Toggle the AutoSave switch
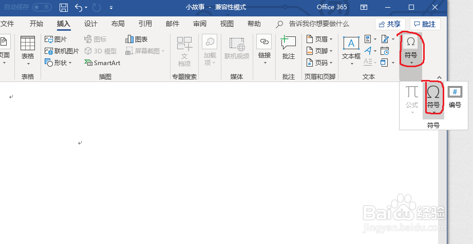Image resolution: width=473 pixels, height=244 pixels. 42,7
